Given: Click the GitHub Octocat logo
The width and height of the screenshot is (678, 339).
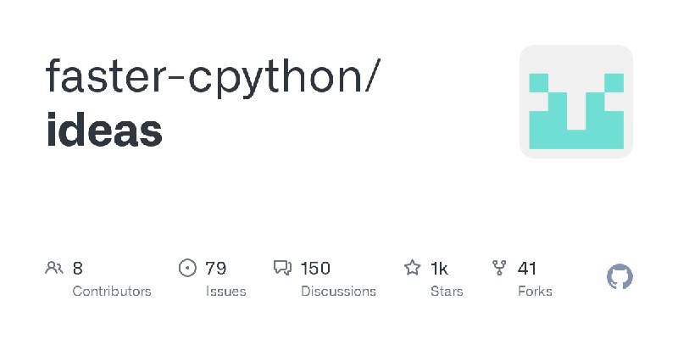Looking at the screenshot, I should point(620,277).
